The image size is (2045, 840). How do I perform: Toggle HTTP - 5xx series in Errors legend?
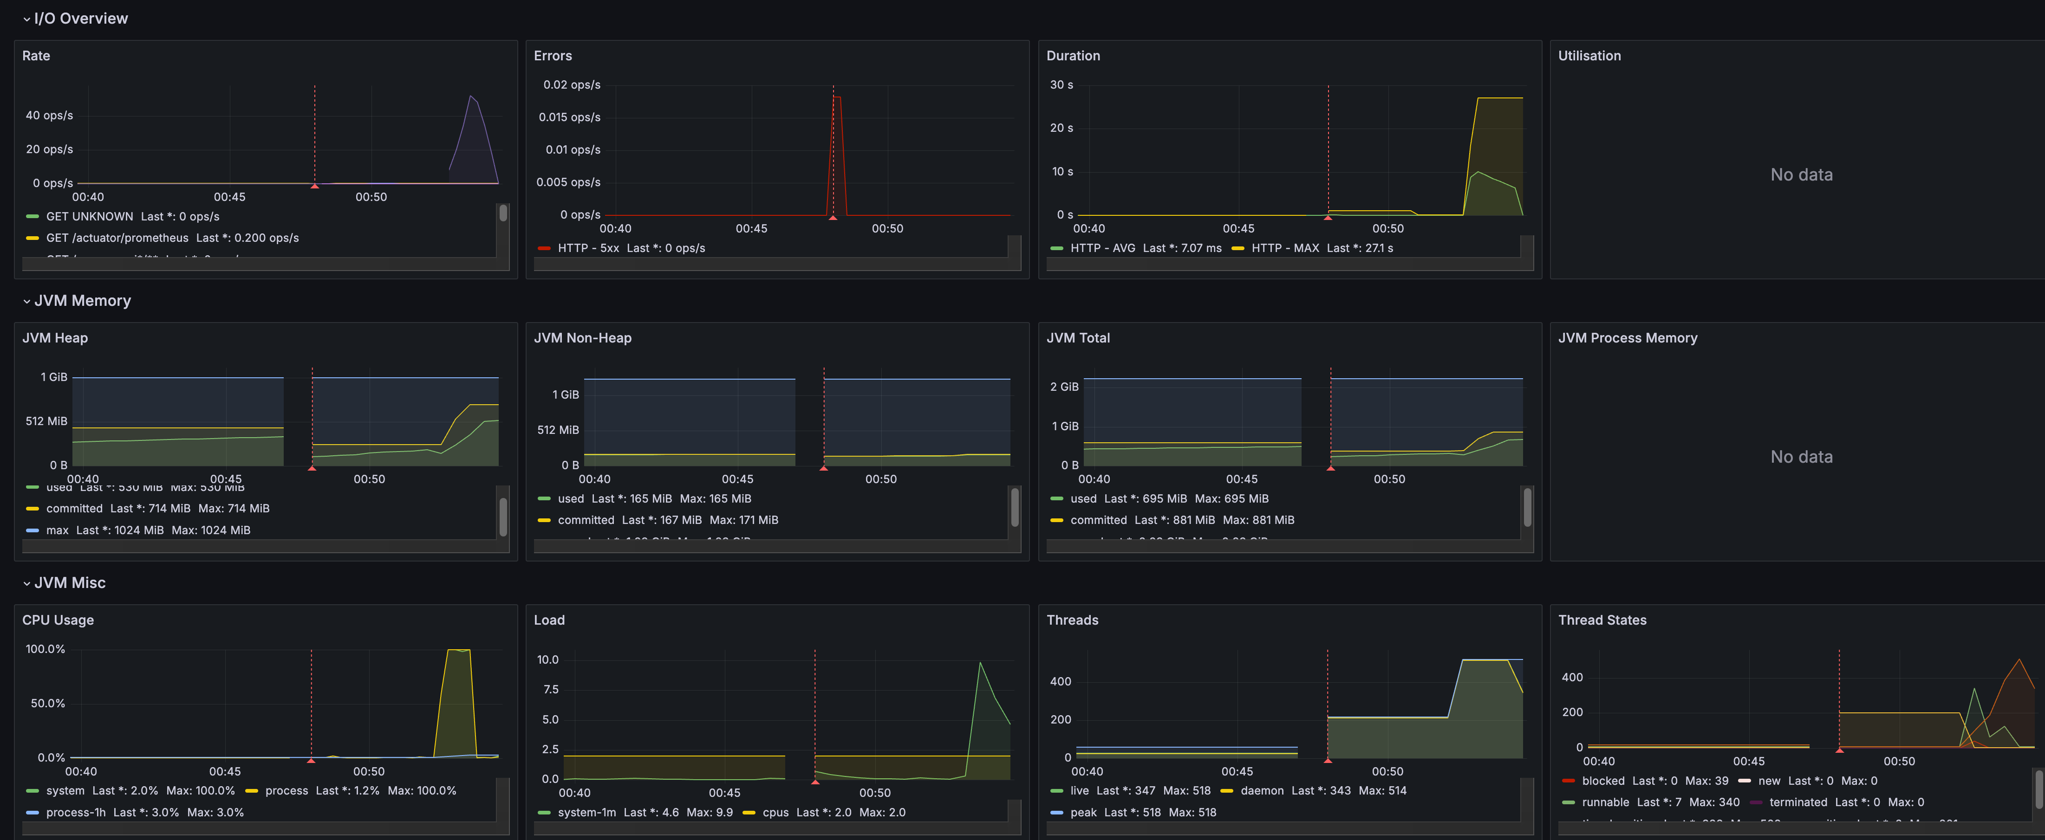click(587, 248)
